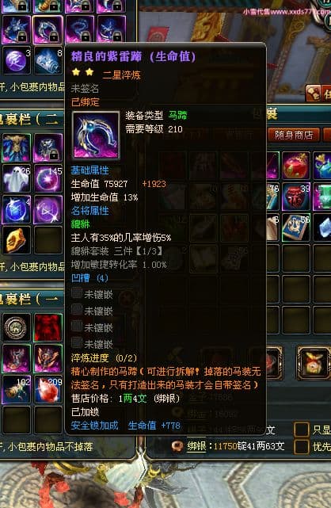This screenshot has width=331, height=508.
Task: Select the scroll item showing 102
Action: [17, 390]
